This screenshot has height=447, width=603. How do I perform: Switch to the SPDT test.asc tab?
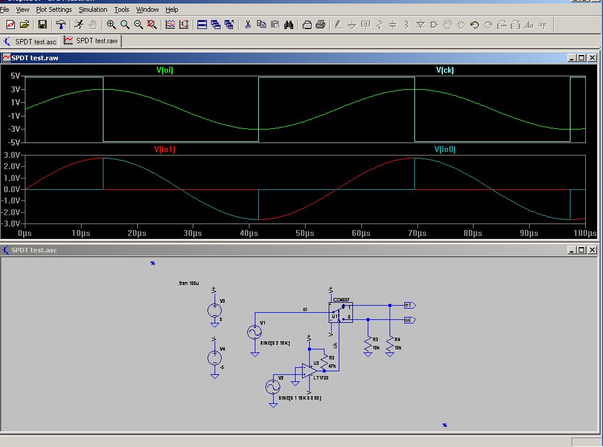pos(31,41)
